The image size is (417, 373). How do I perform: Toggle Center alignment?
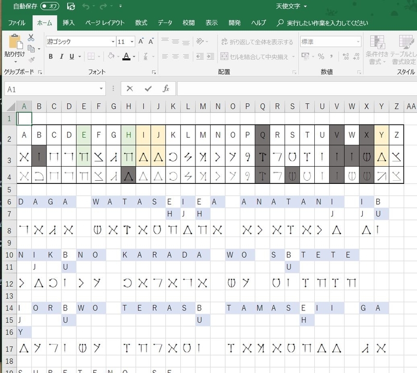[175, 56]
